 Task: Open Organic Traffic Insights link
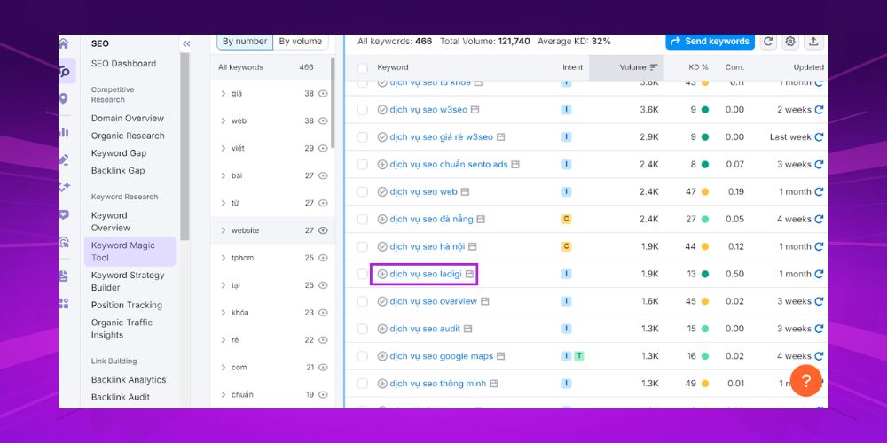pyautogui.click(x=122, y=329)
